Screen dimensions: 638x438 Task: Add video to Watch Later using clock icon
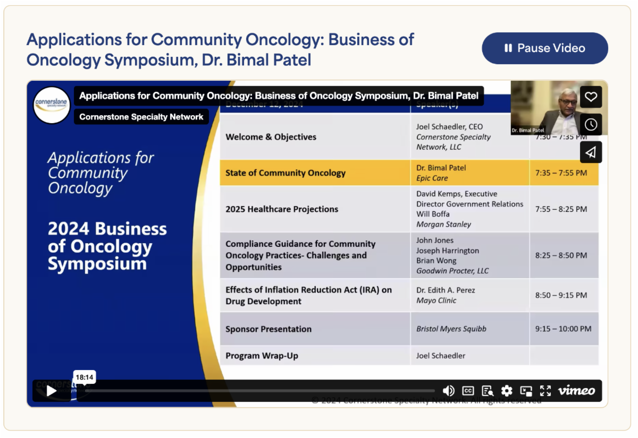pos(591,125)
